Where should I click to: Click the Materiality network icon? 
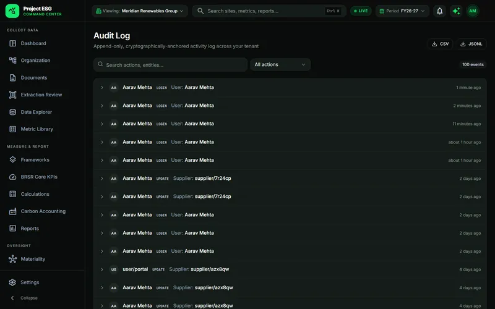(x=12, y=259)
